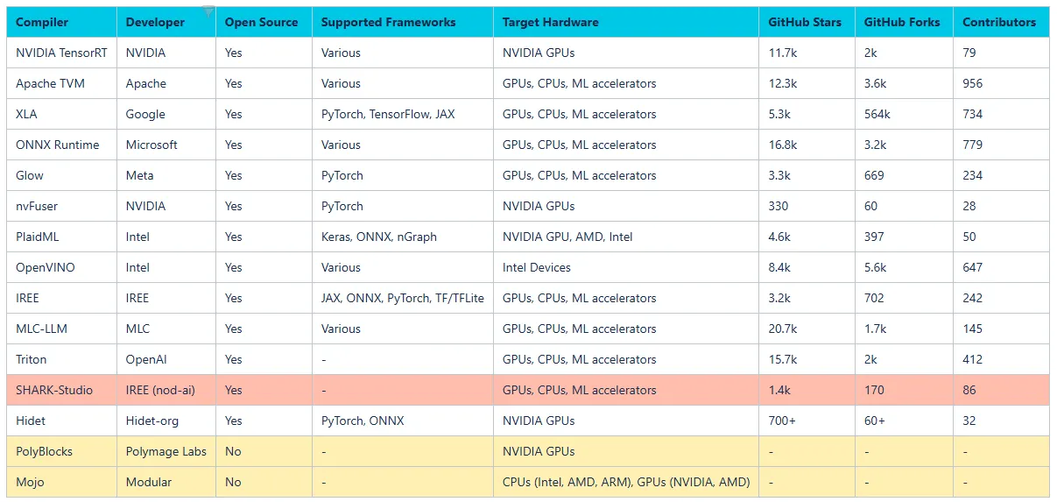Select the ONNX Runtime compiler cell
The image size is (1057, 502).
point(62,145)
